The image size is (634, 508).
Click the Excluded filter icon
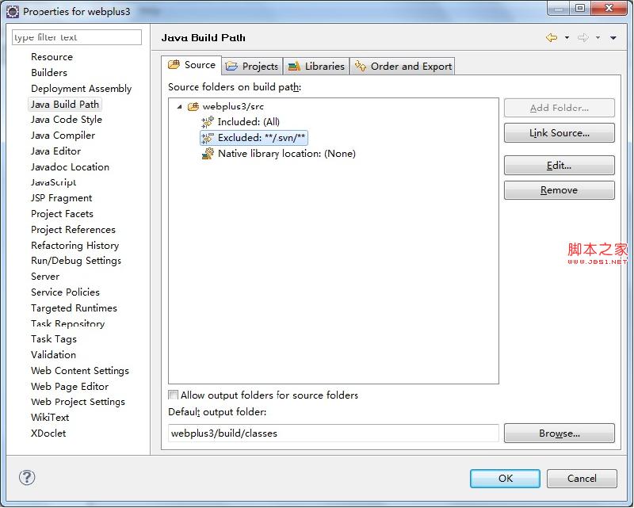click(208, 138)
